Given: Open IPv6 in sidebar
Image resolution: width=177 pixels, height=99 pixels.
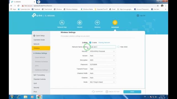Looking at the screenshot, I should pyautogui.click(x=35, y=92).
